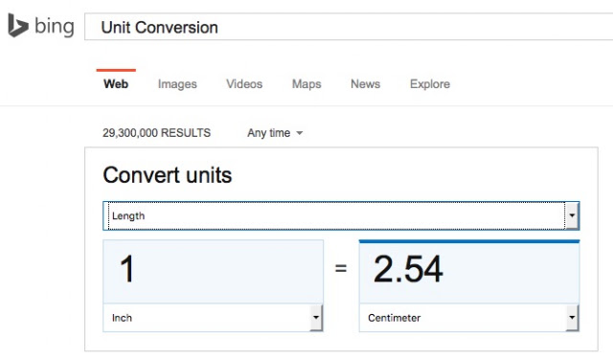Open the Any time filter dropdown

tap(275, 133)
